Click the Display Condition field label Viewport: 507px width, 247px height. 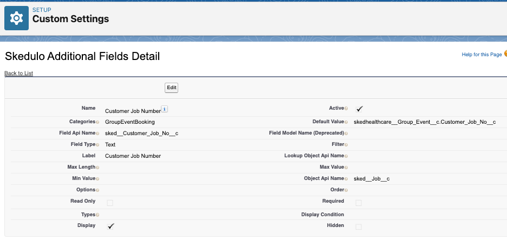point(323,215)
